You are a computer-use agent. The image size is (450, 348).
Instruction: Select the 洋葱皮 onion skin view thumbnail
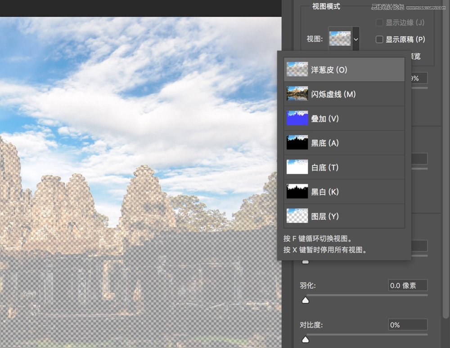click(x=297, y=70)
